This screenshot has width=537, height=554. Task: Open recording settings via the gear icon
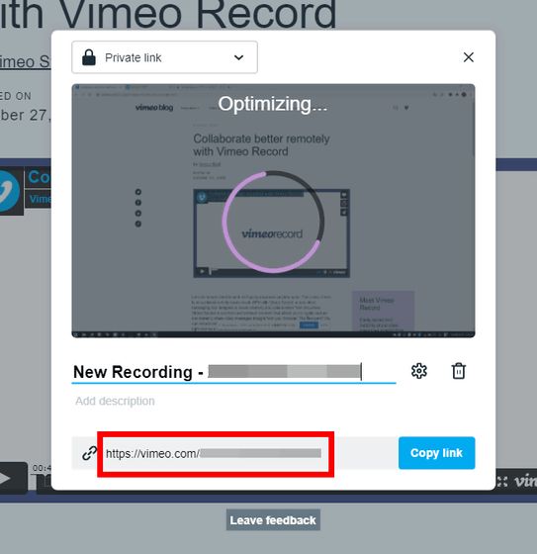point(419,371)
